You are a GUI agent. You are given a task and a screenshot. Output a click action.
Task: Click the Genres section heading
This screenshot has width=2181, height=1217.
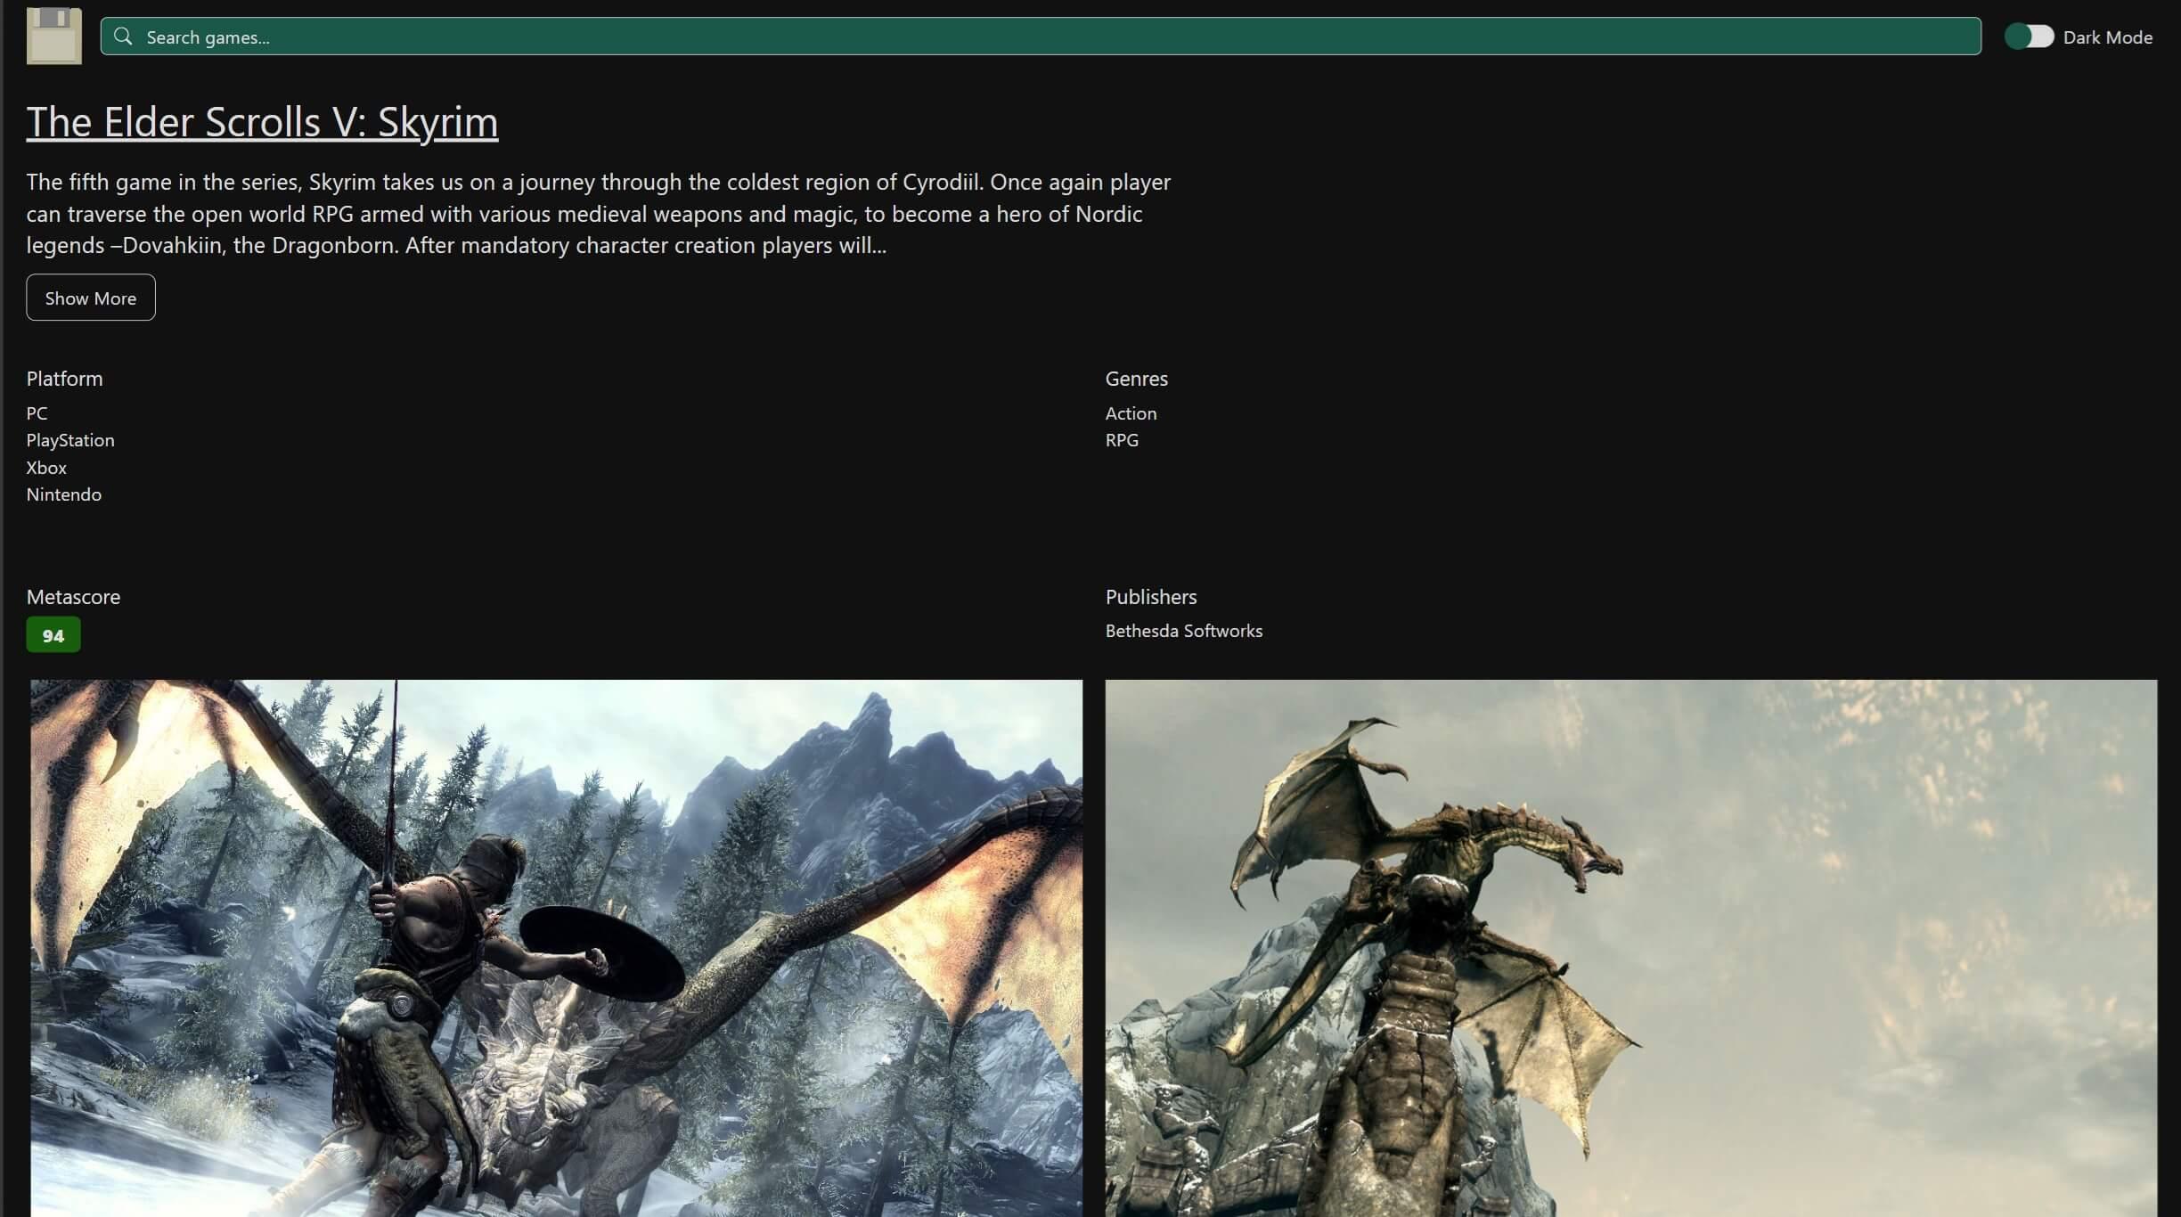click(x=1137, y=378)
